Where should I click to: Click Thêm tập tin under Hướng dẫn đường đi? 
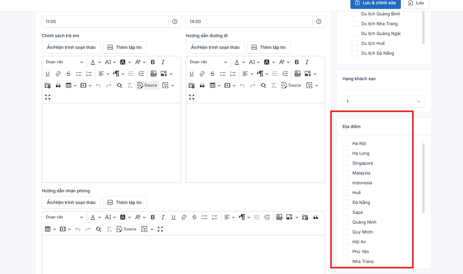(269, 47)
